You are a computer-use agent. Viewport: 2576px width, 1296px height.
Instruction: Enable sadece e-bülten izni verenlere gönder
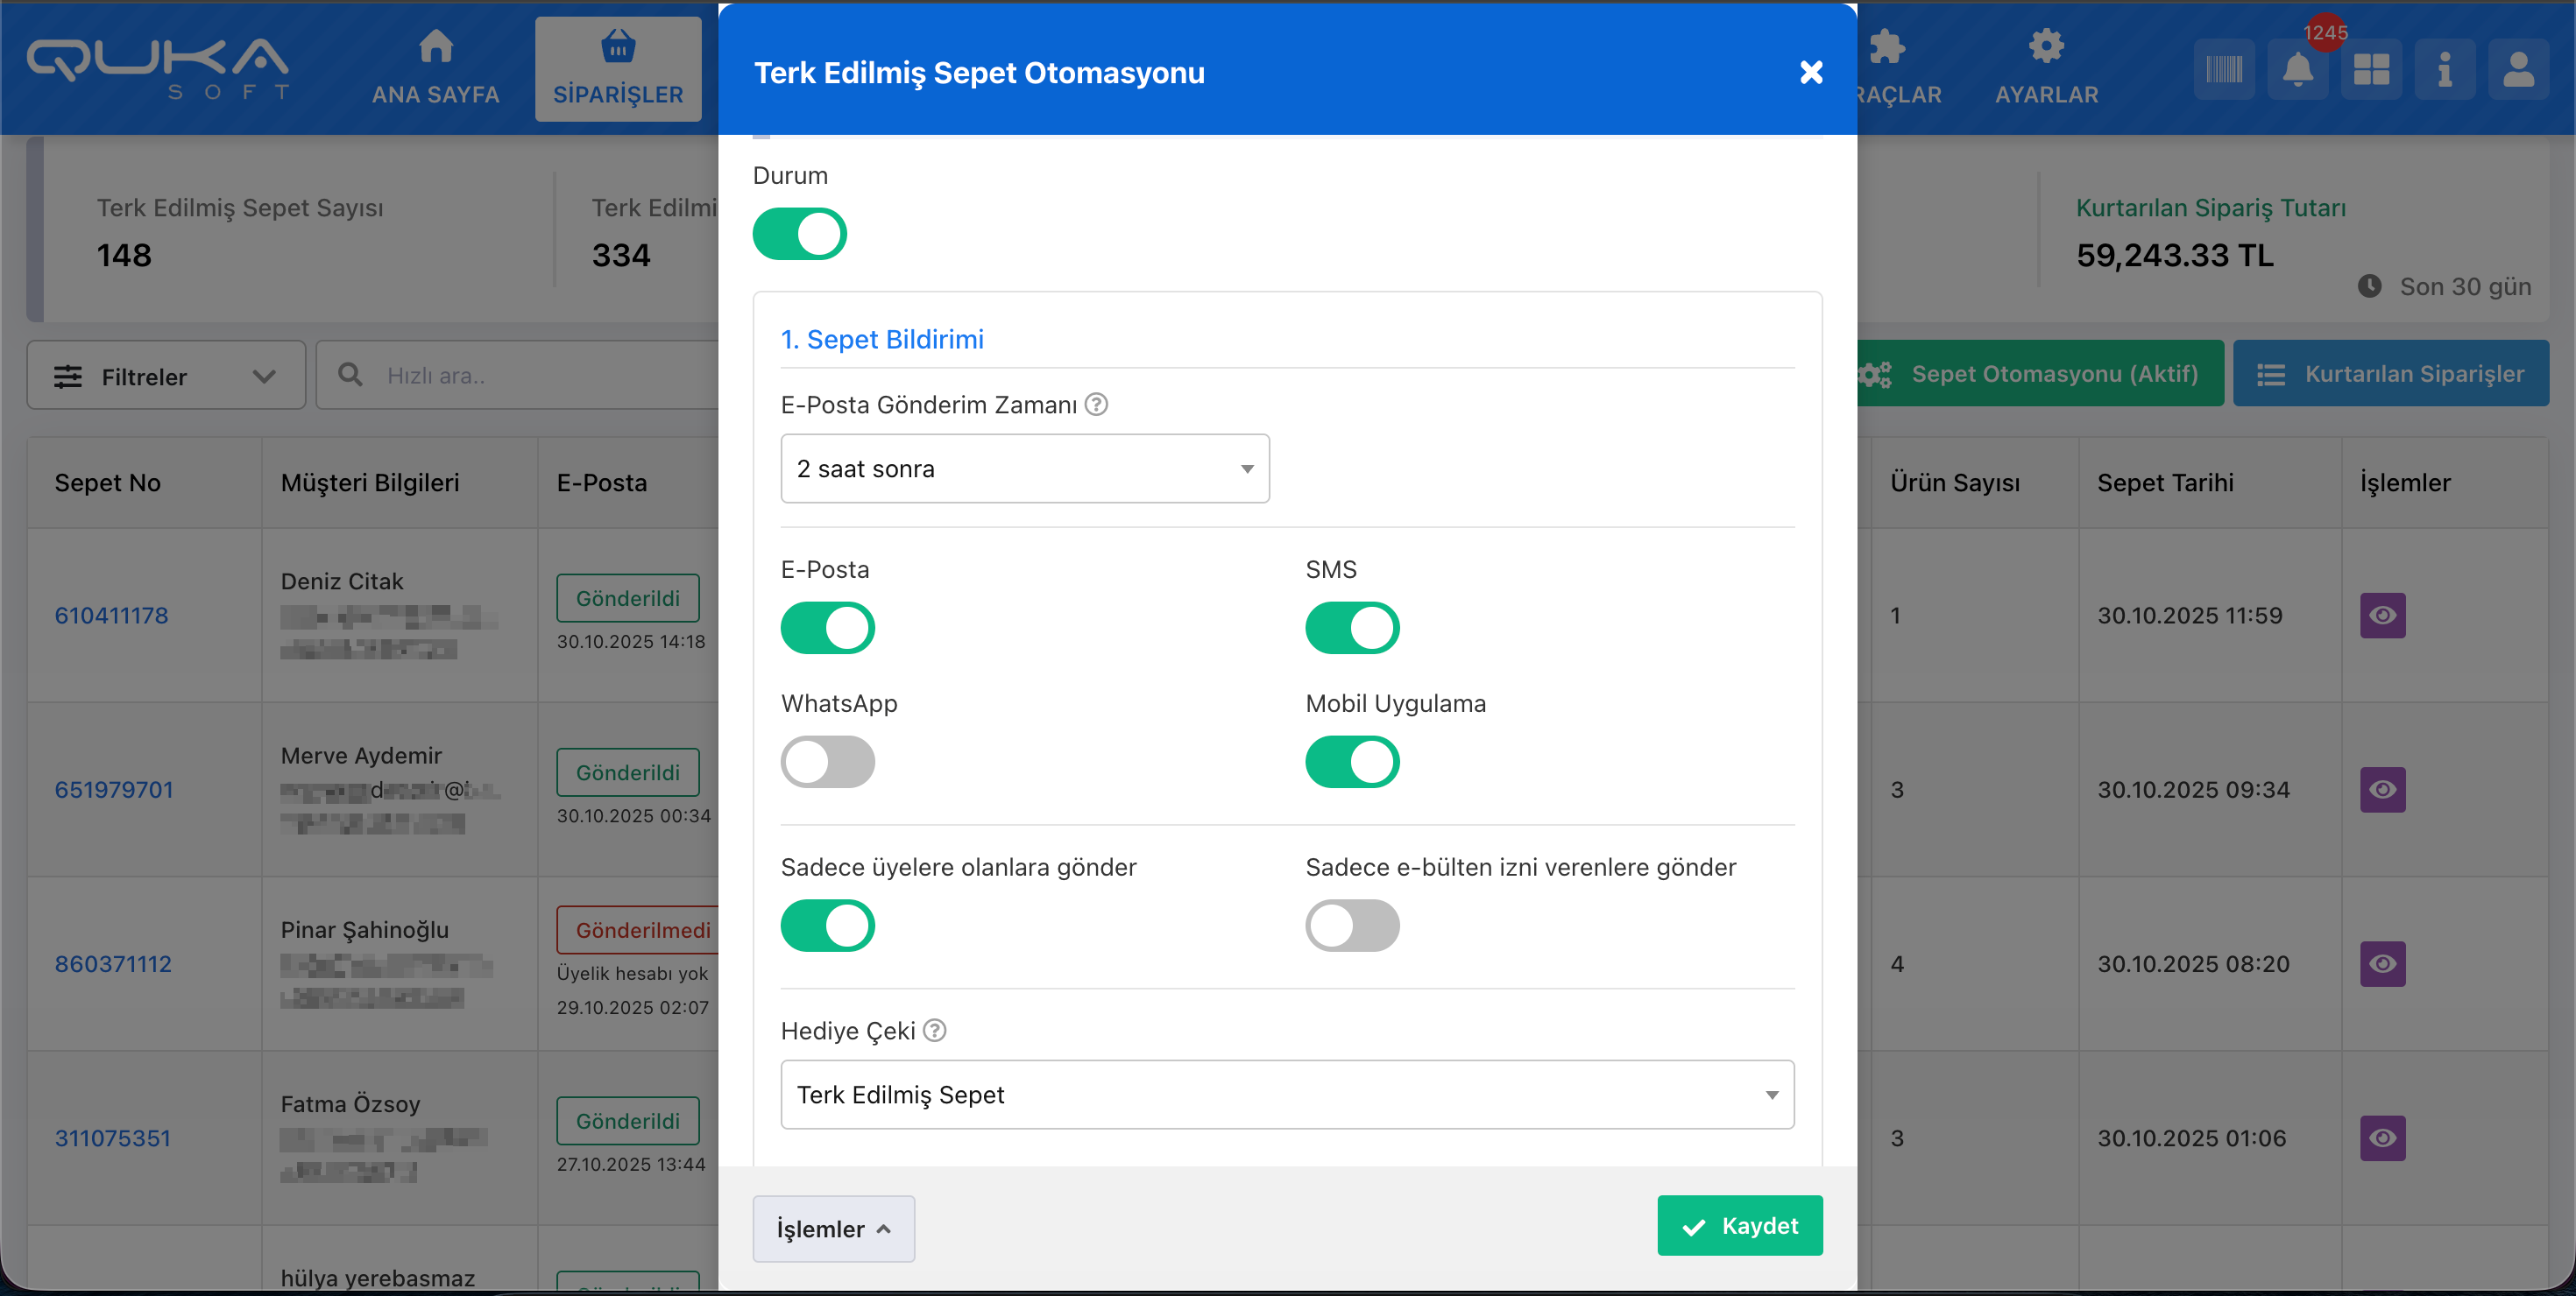1351,926
